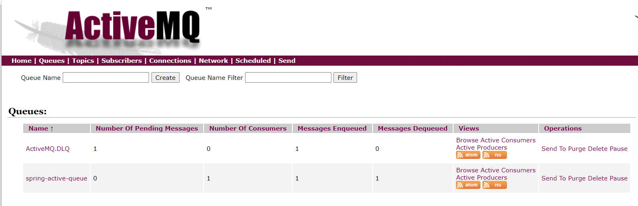Open the Queues navigation tab
Screen dimensions: 638x206
[52, 61]
